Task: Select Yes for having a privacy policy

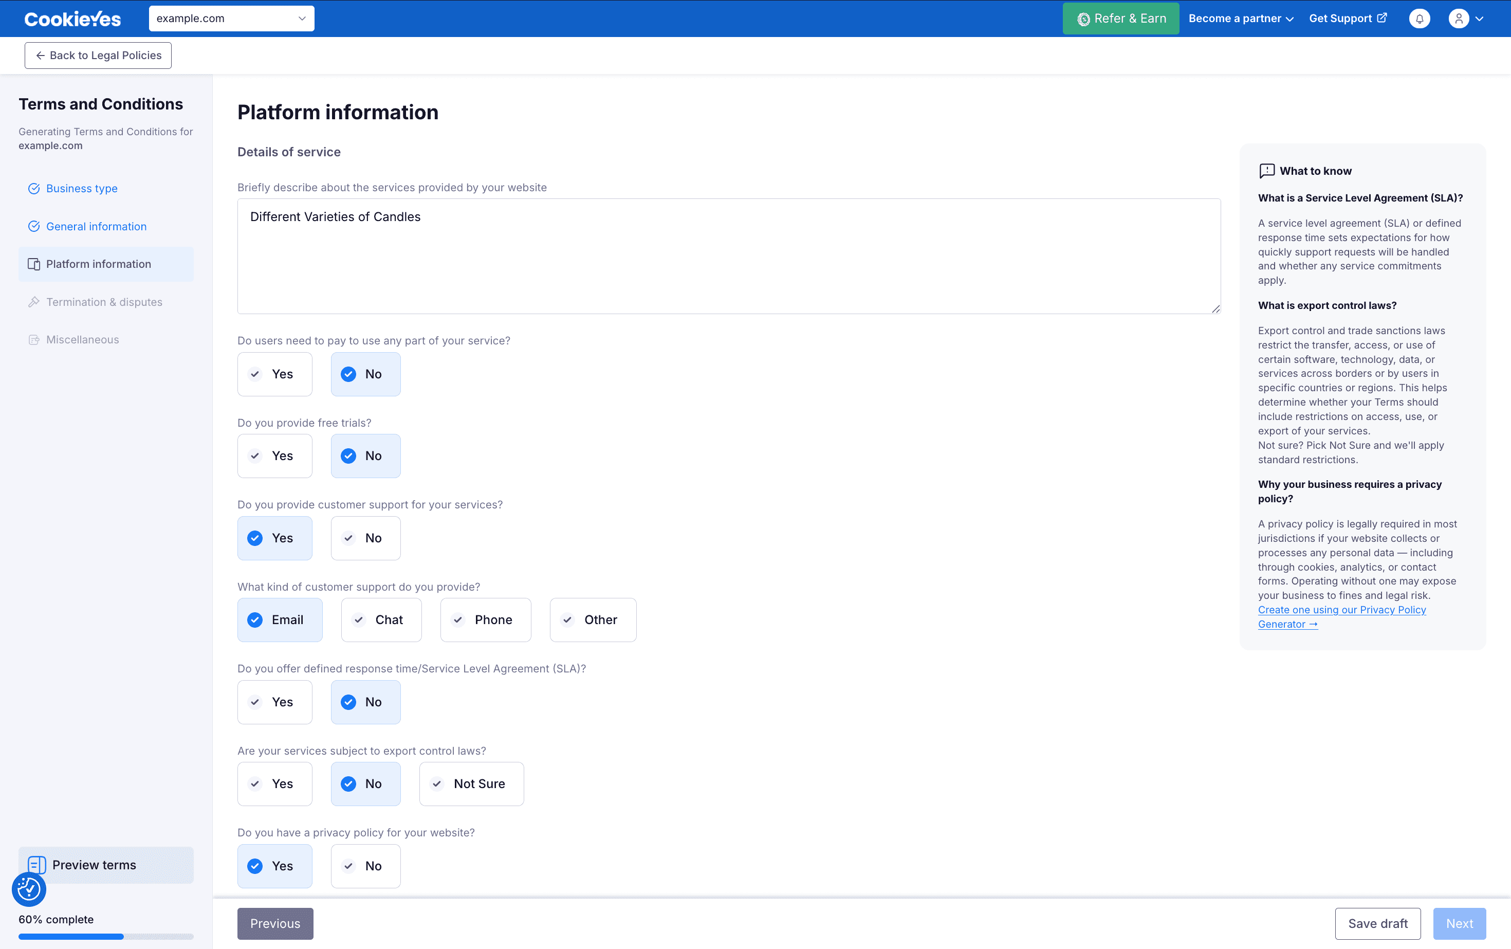Action: [x=275, y=866]
